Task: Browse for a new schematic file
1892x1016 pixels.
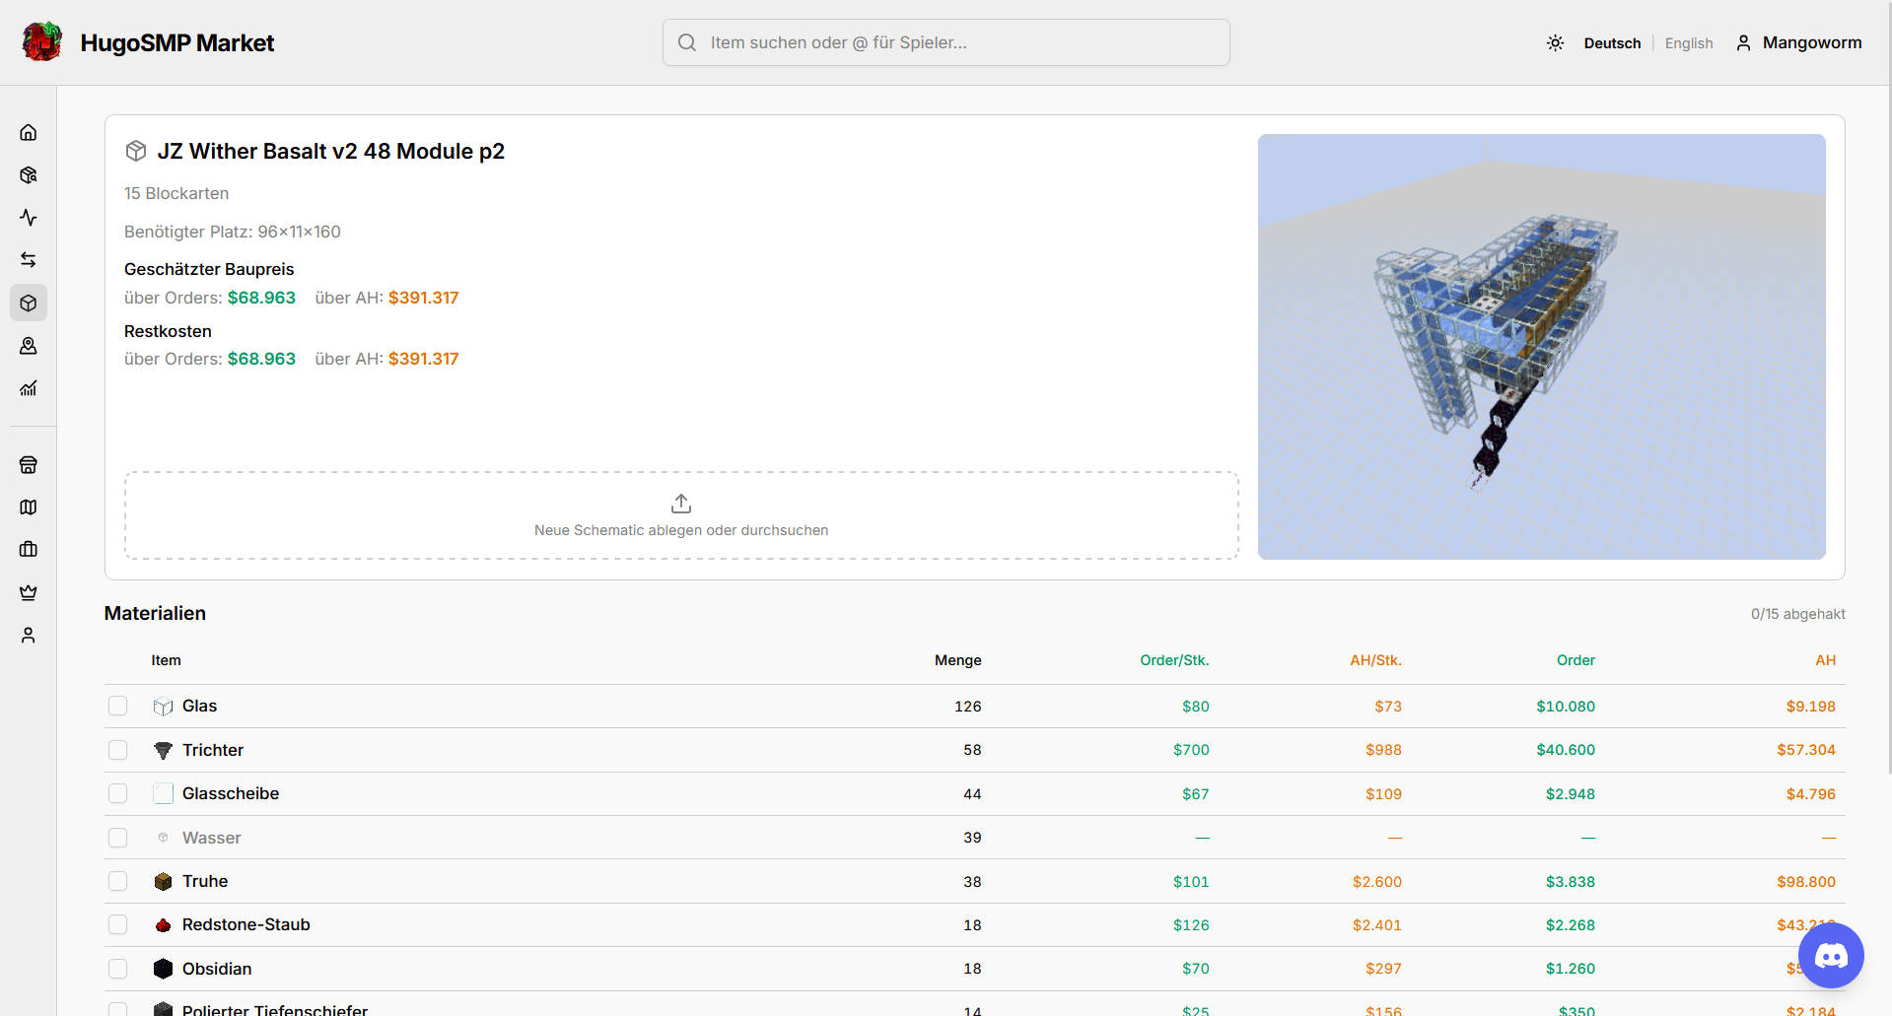Action: point(681,515)
